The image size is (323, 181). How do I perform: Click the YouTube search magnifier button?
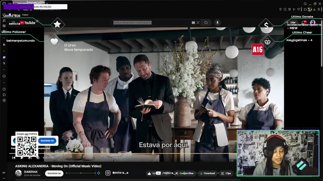[206, 23]
